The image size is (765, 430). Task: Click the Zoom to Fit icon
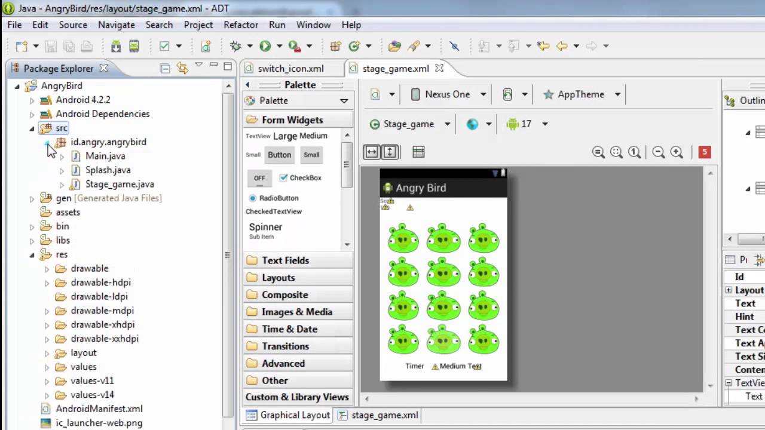tap(616, 152)
